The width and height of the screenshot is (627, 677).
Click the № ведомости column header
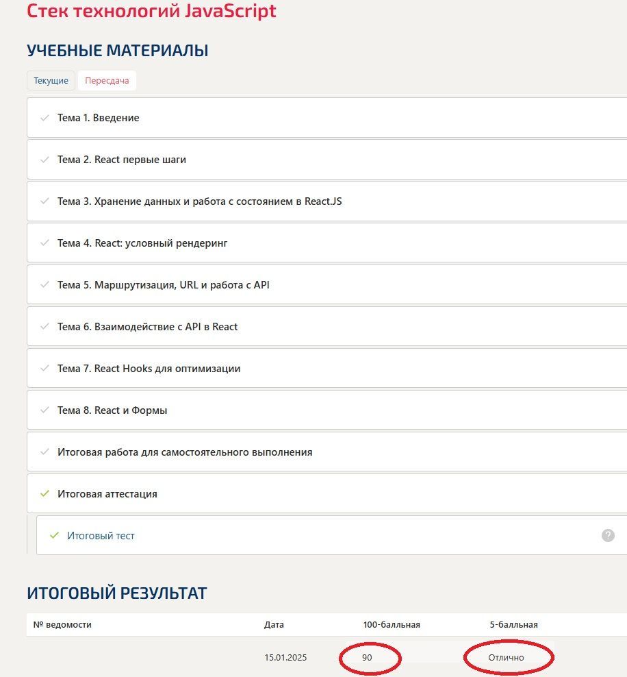pos(62,625)
